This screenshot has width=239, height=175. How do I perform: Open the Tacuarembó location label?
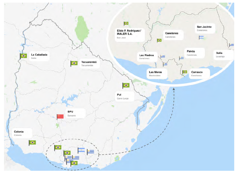tap(89, 63)
